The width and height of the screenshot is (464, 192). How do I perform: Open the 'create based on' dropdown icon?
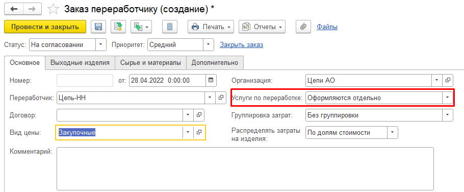[x=141, y=27]
